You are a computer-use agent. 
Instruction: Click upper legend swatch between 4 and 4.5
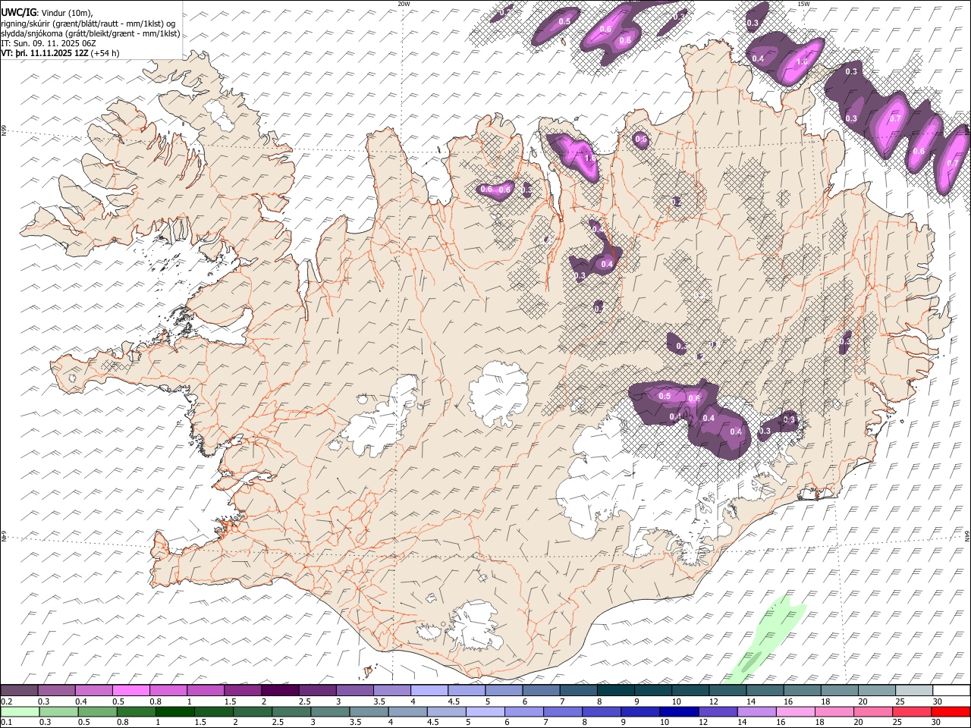[429, 690]
